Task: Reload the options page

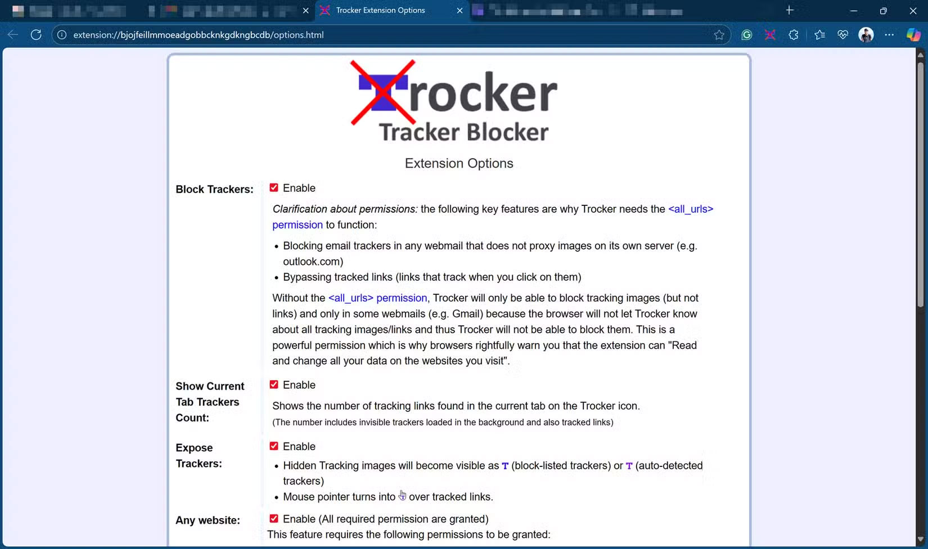Action: pos(35,34)
